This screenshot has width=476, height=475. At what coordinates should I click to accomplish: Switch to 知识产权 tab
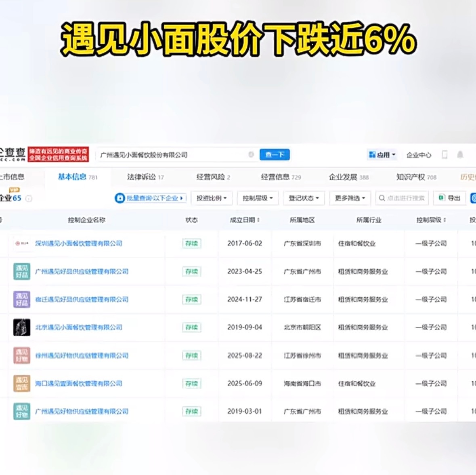click(x=416, y=177)
